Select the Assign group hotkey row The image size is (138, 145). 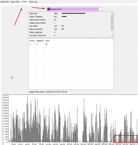(x=70, y=23)
